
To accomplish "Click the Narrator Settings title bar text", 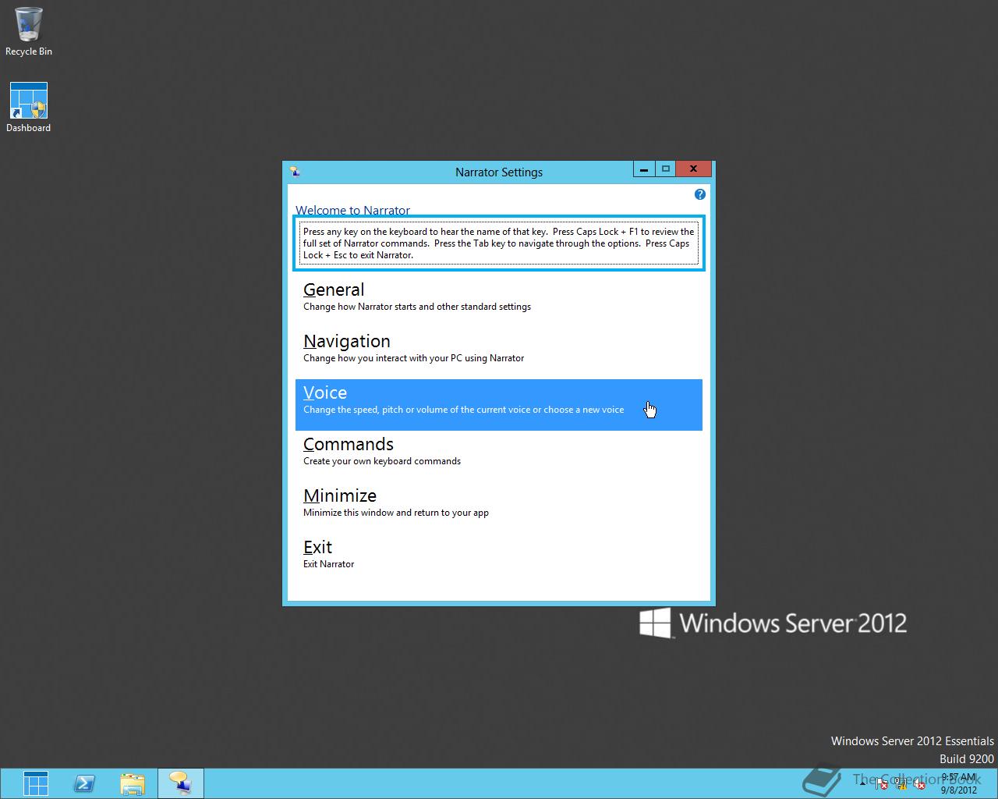I will click(499, 172).
